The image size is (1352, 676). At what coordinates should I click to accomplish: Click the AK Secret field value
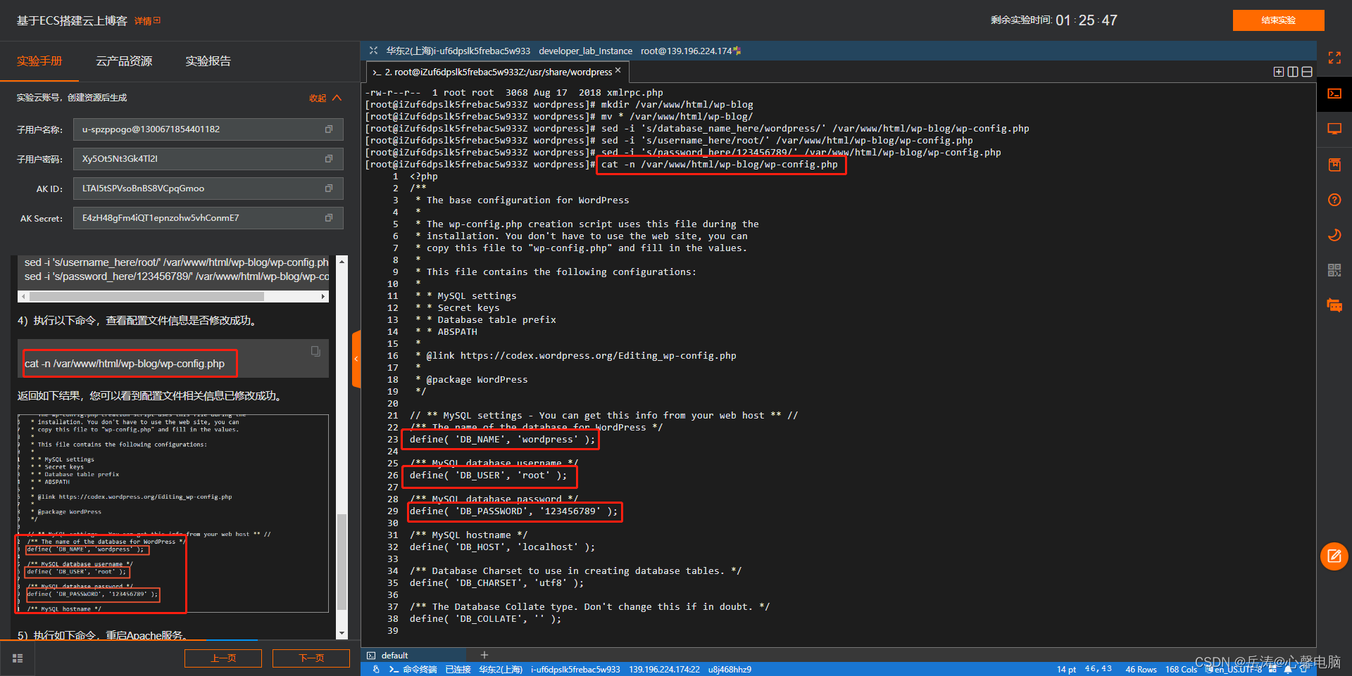pyautogui.click(x=208, y=218)
